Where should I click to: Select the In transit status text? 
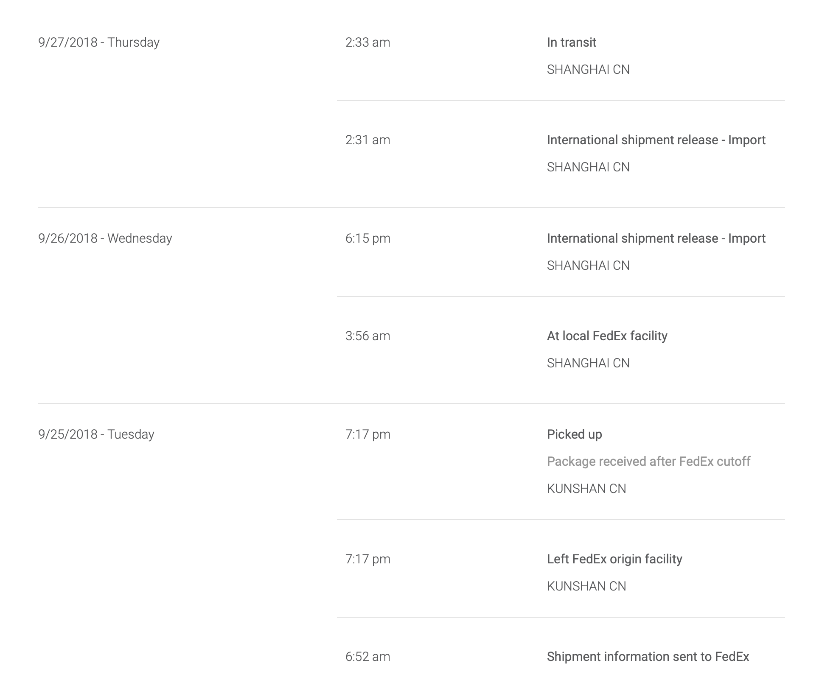coord(571,42)
